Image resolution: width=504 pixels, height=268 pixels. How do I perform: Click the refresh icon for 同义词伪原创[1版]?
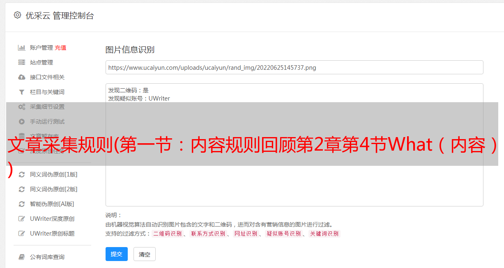point(22,174)
